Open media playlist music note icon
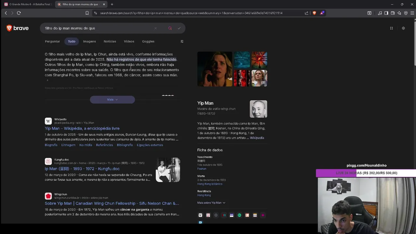 click(380, 13)
